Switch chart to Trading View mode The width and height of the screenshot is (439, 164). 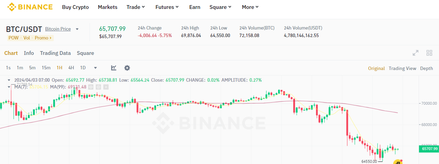(x=402, y=68)
